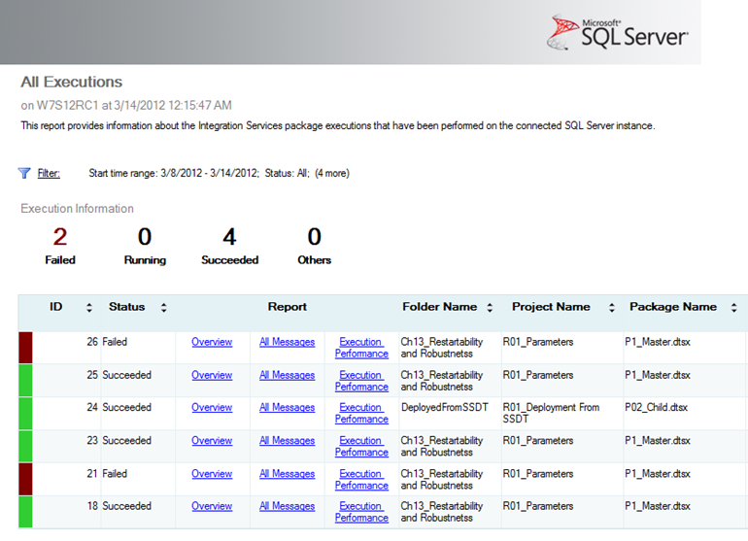The width and height of the screenshot is (748, 541).
Task: Click the funnel filter icon
Action: coord(24,173)
